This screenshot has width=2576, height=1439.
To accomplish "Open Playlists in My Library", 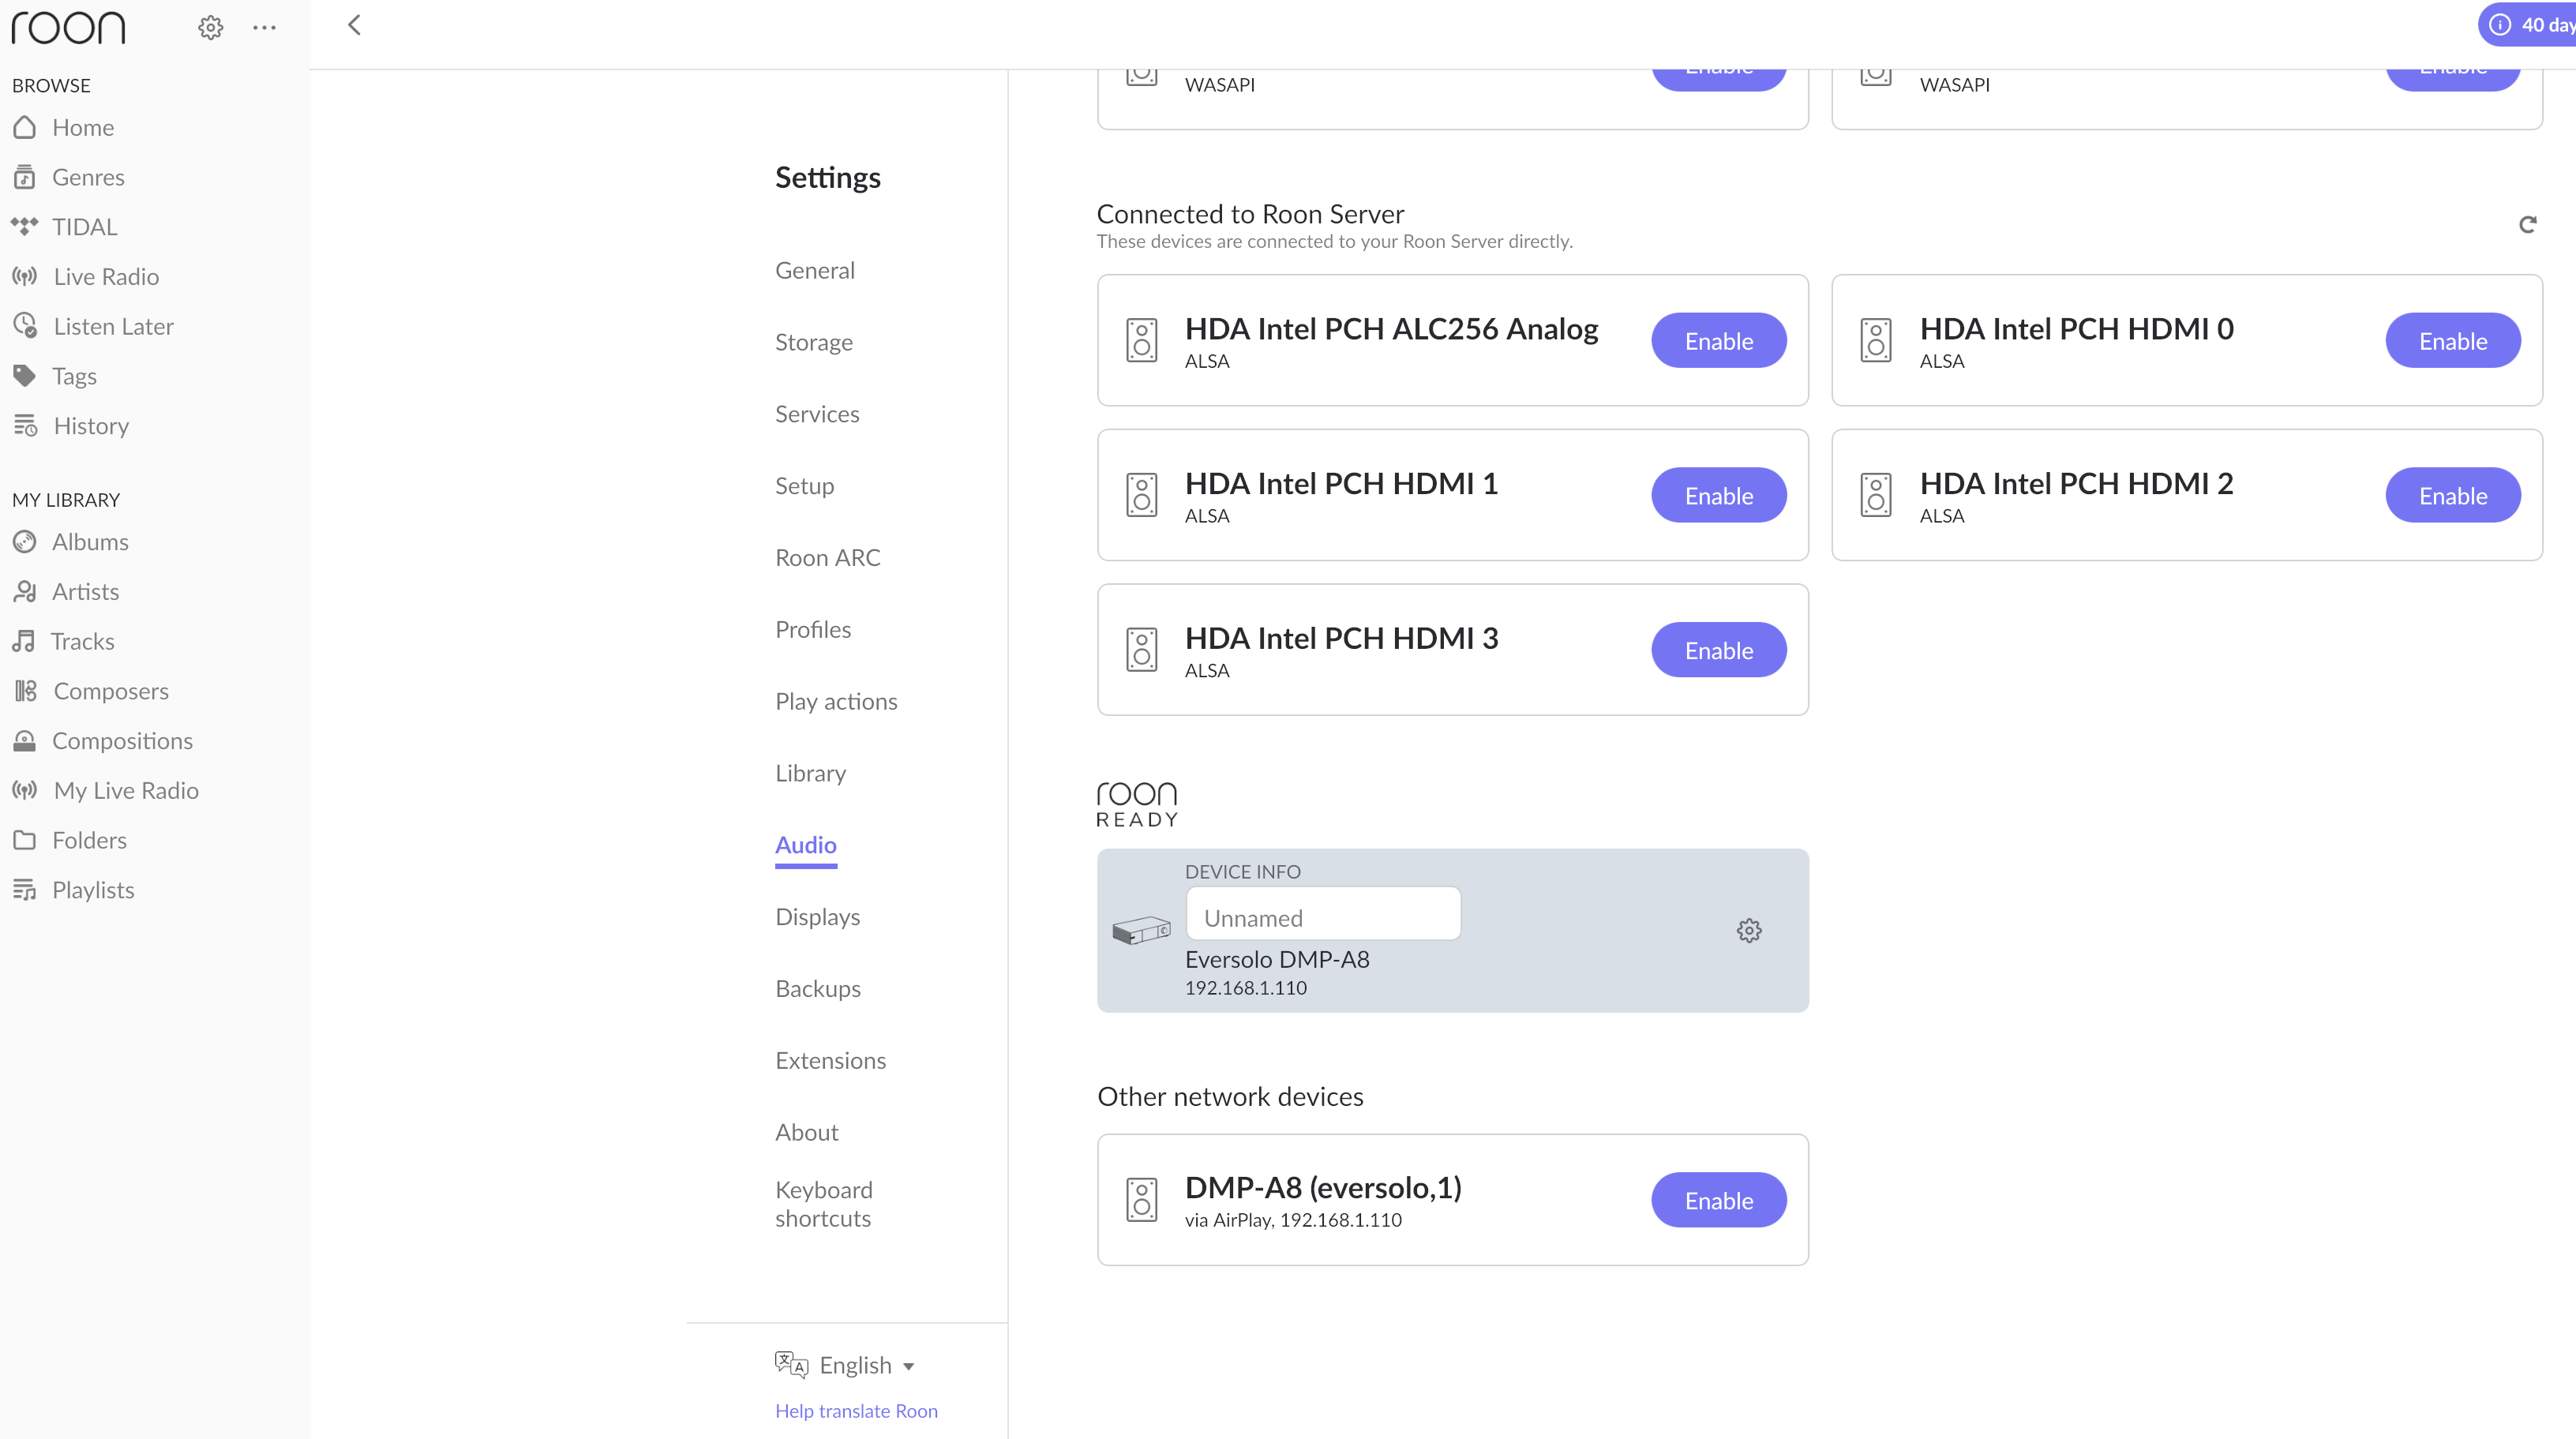I will pos(92,890).
